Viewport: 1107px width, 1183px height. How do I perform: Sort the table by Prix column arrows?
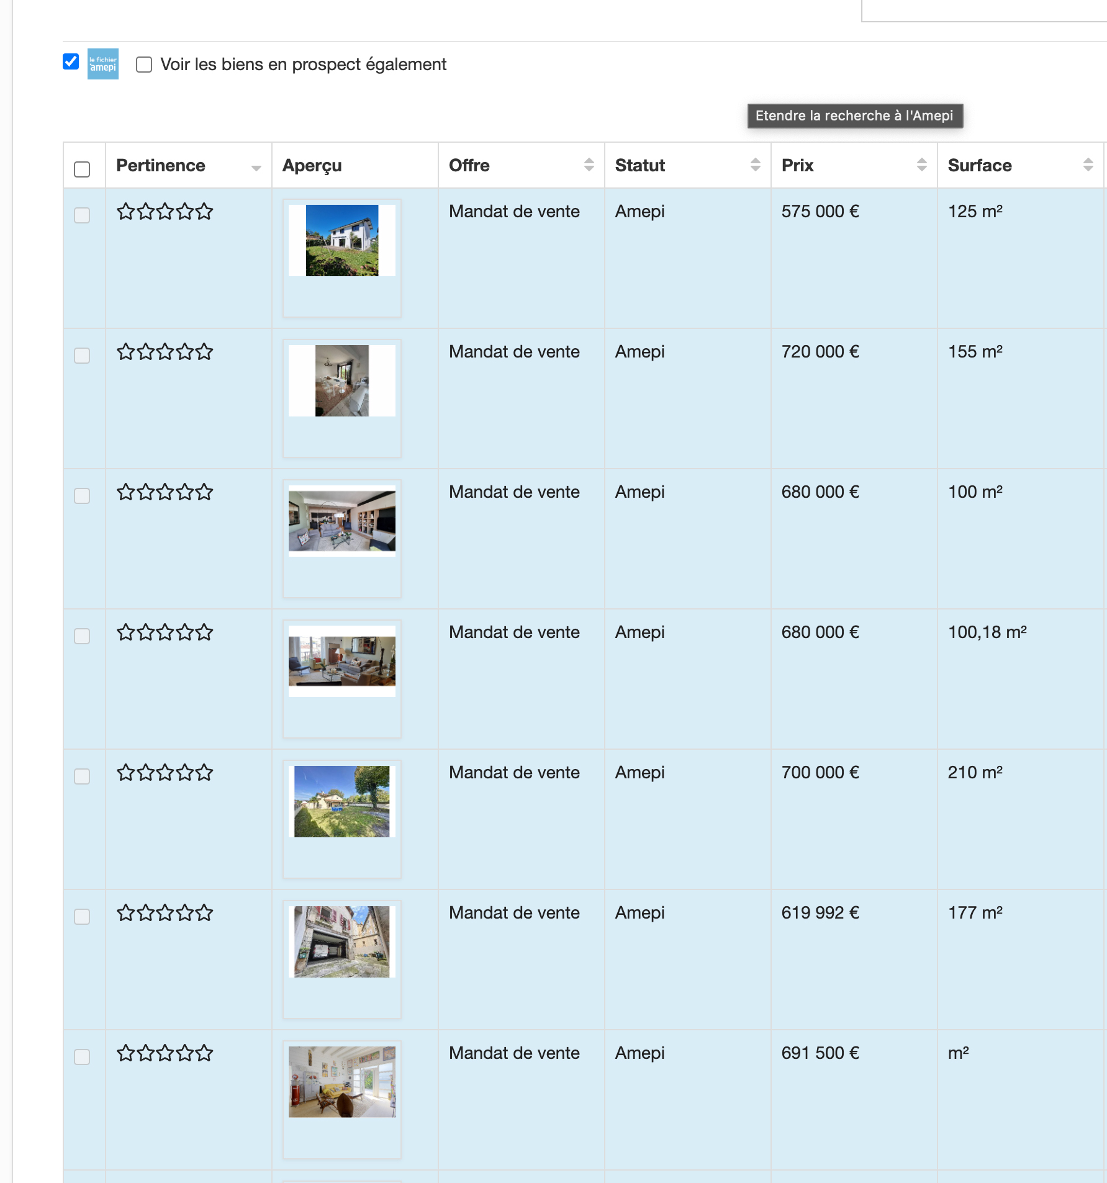coord(921,165)
